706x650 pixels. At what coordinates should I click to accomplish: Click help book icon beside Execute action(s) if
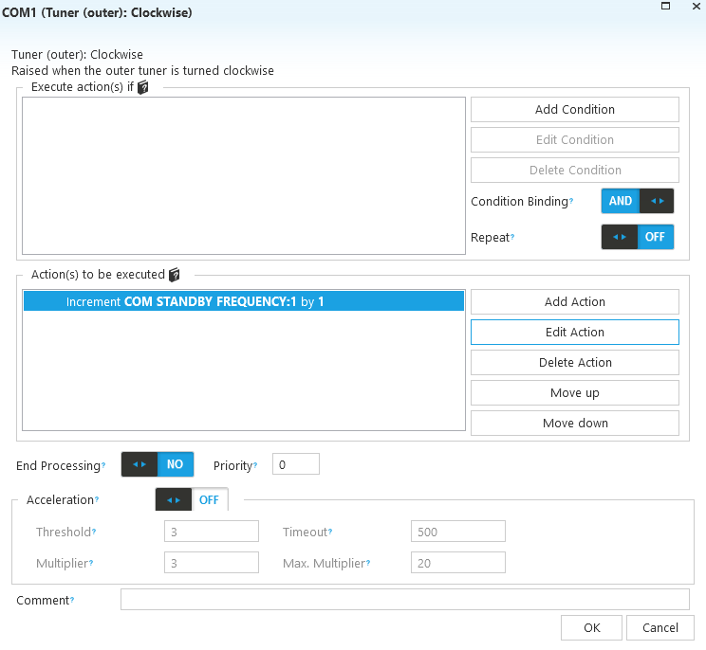(x=143, y=87)
